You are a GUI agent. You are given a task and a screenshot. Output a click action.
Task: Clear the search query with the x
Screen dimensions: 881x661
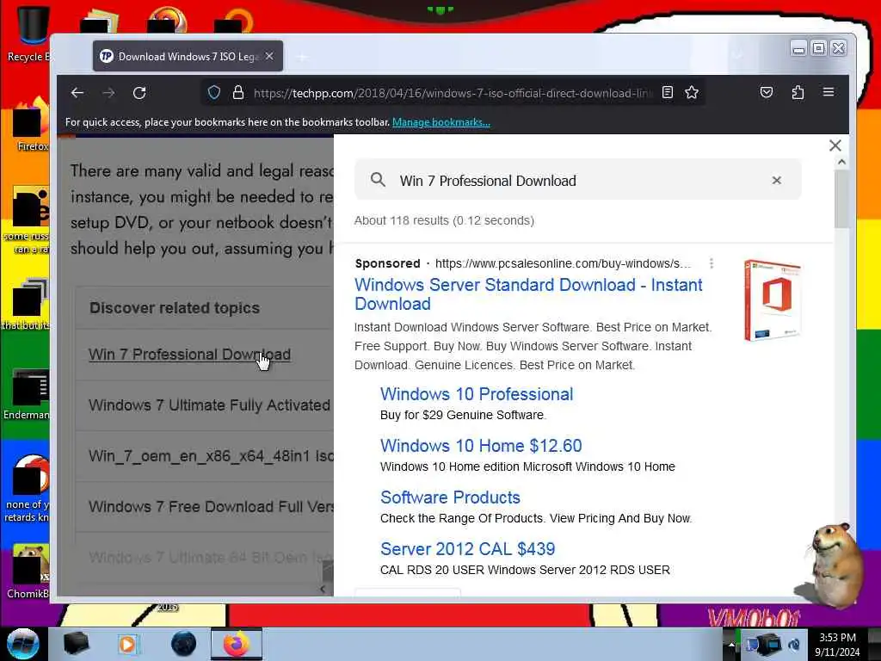point(777,180)
